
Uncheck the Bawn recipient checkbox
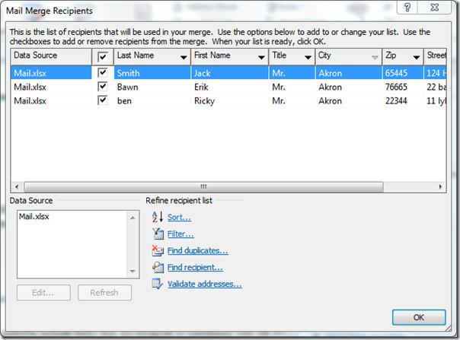tap(102, 87)
